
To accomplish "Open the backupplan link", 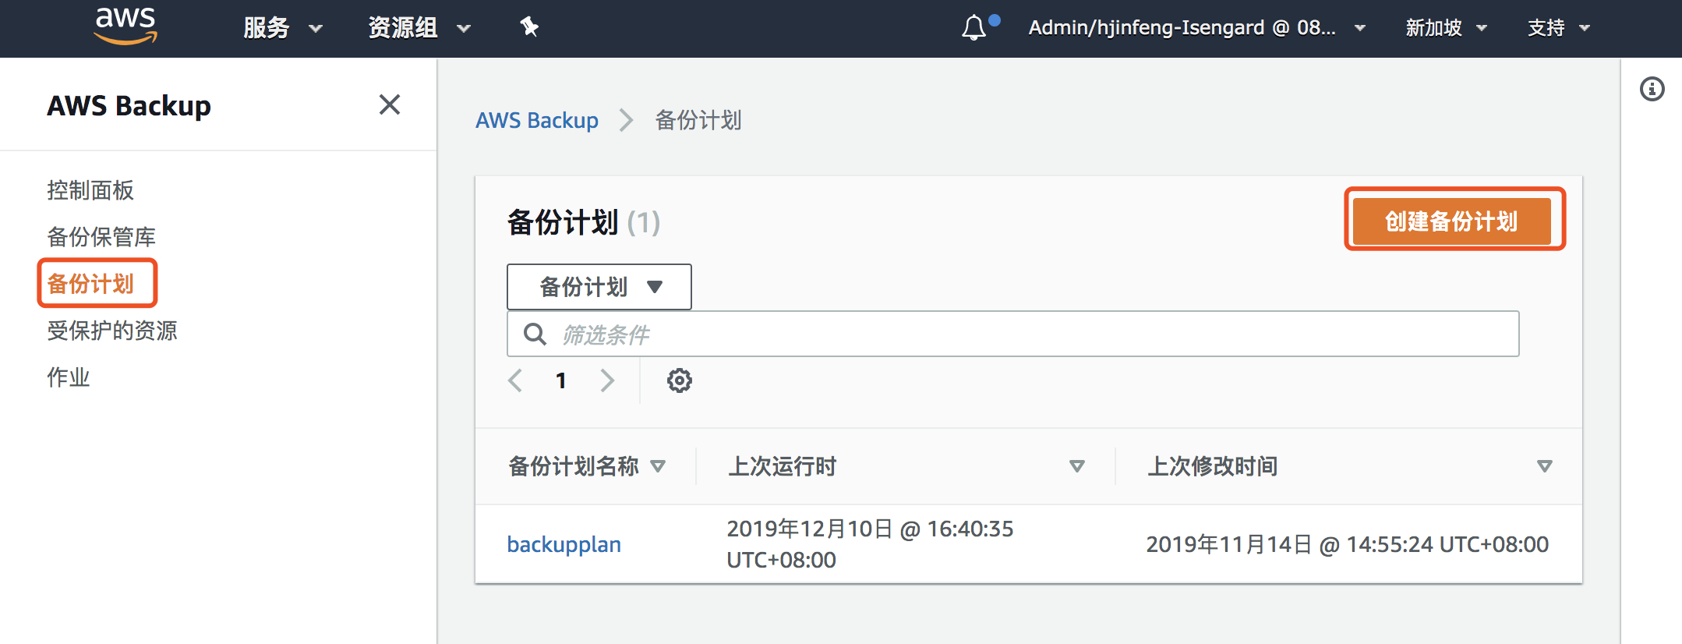I will point(564,544).
